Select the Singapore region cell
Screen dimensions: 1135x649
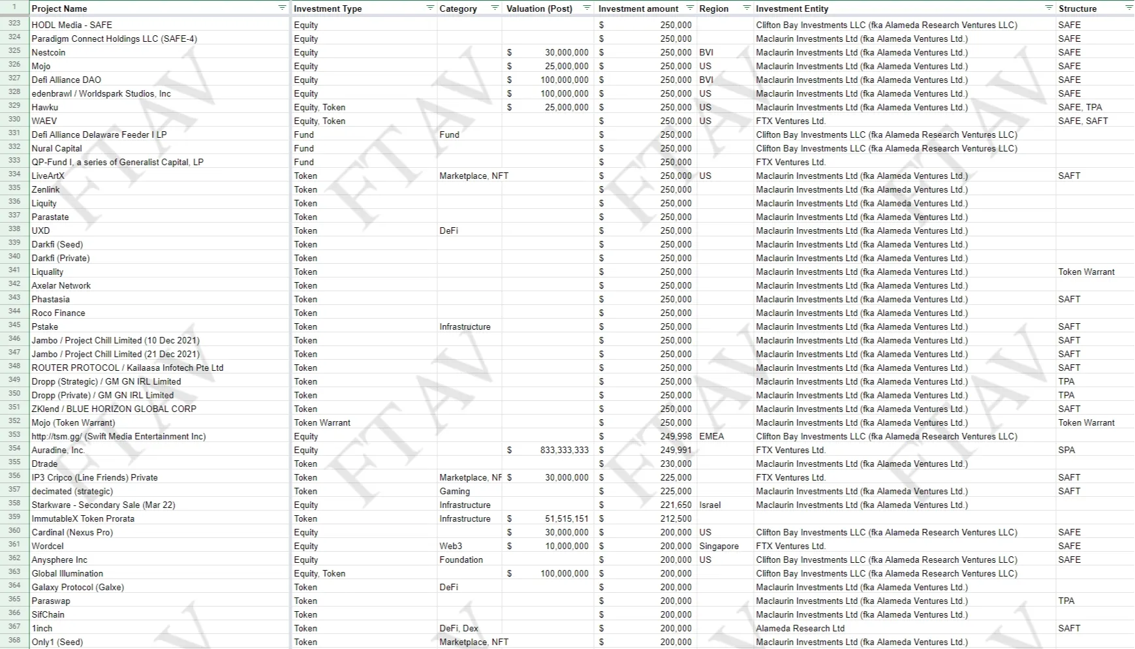719,546
